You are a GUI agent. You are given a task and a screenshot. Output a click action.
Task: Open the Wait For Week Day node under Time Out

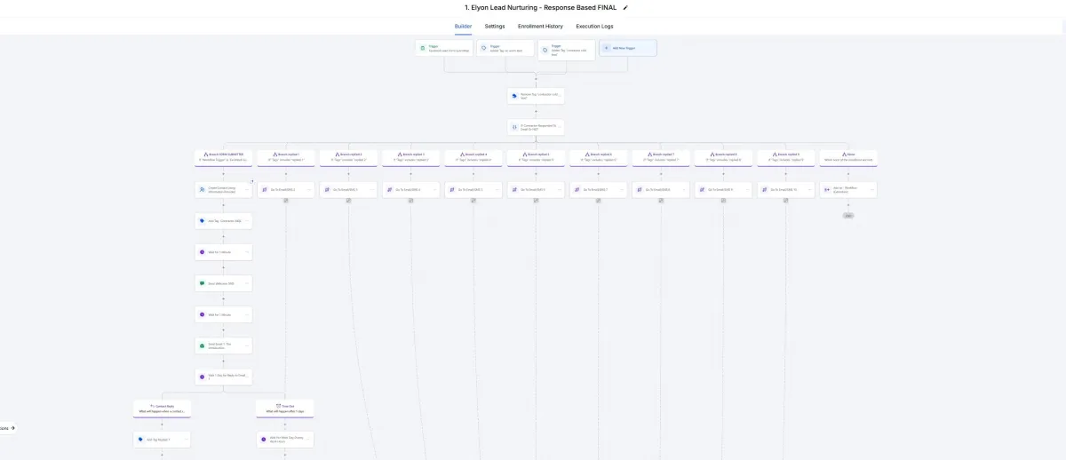tap(285, 439)
